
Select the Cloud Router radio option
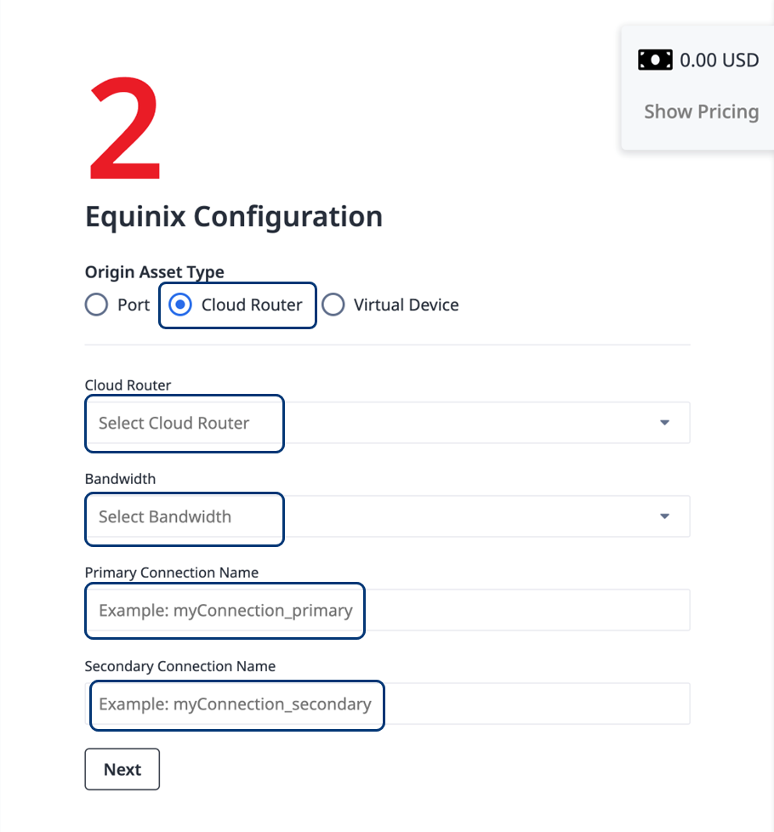click(180, 305)
